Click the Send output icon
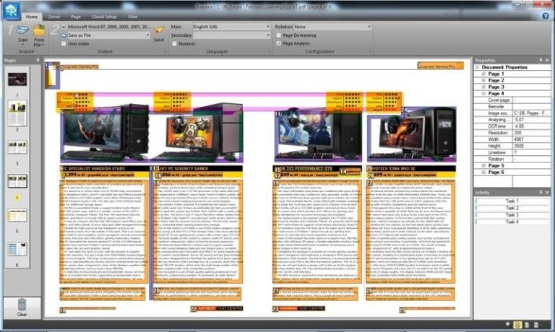Screen dimensions: 555x332 tap(158, 30)
